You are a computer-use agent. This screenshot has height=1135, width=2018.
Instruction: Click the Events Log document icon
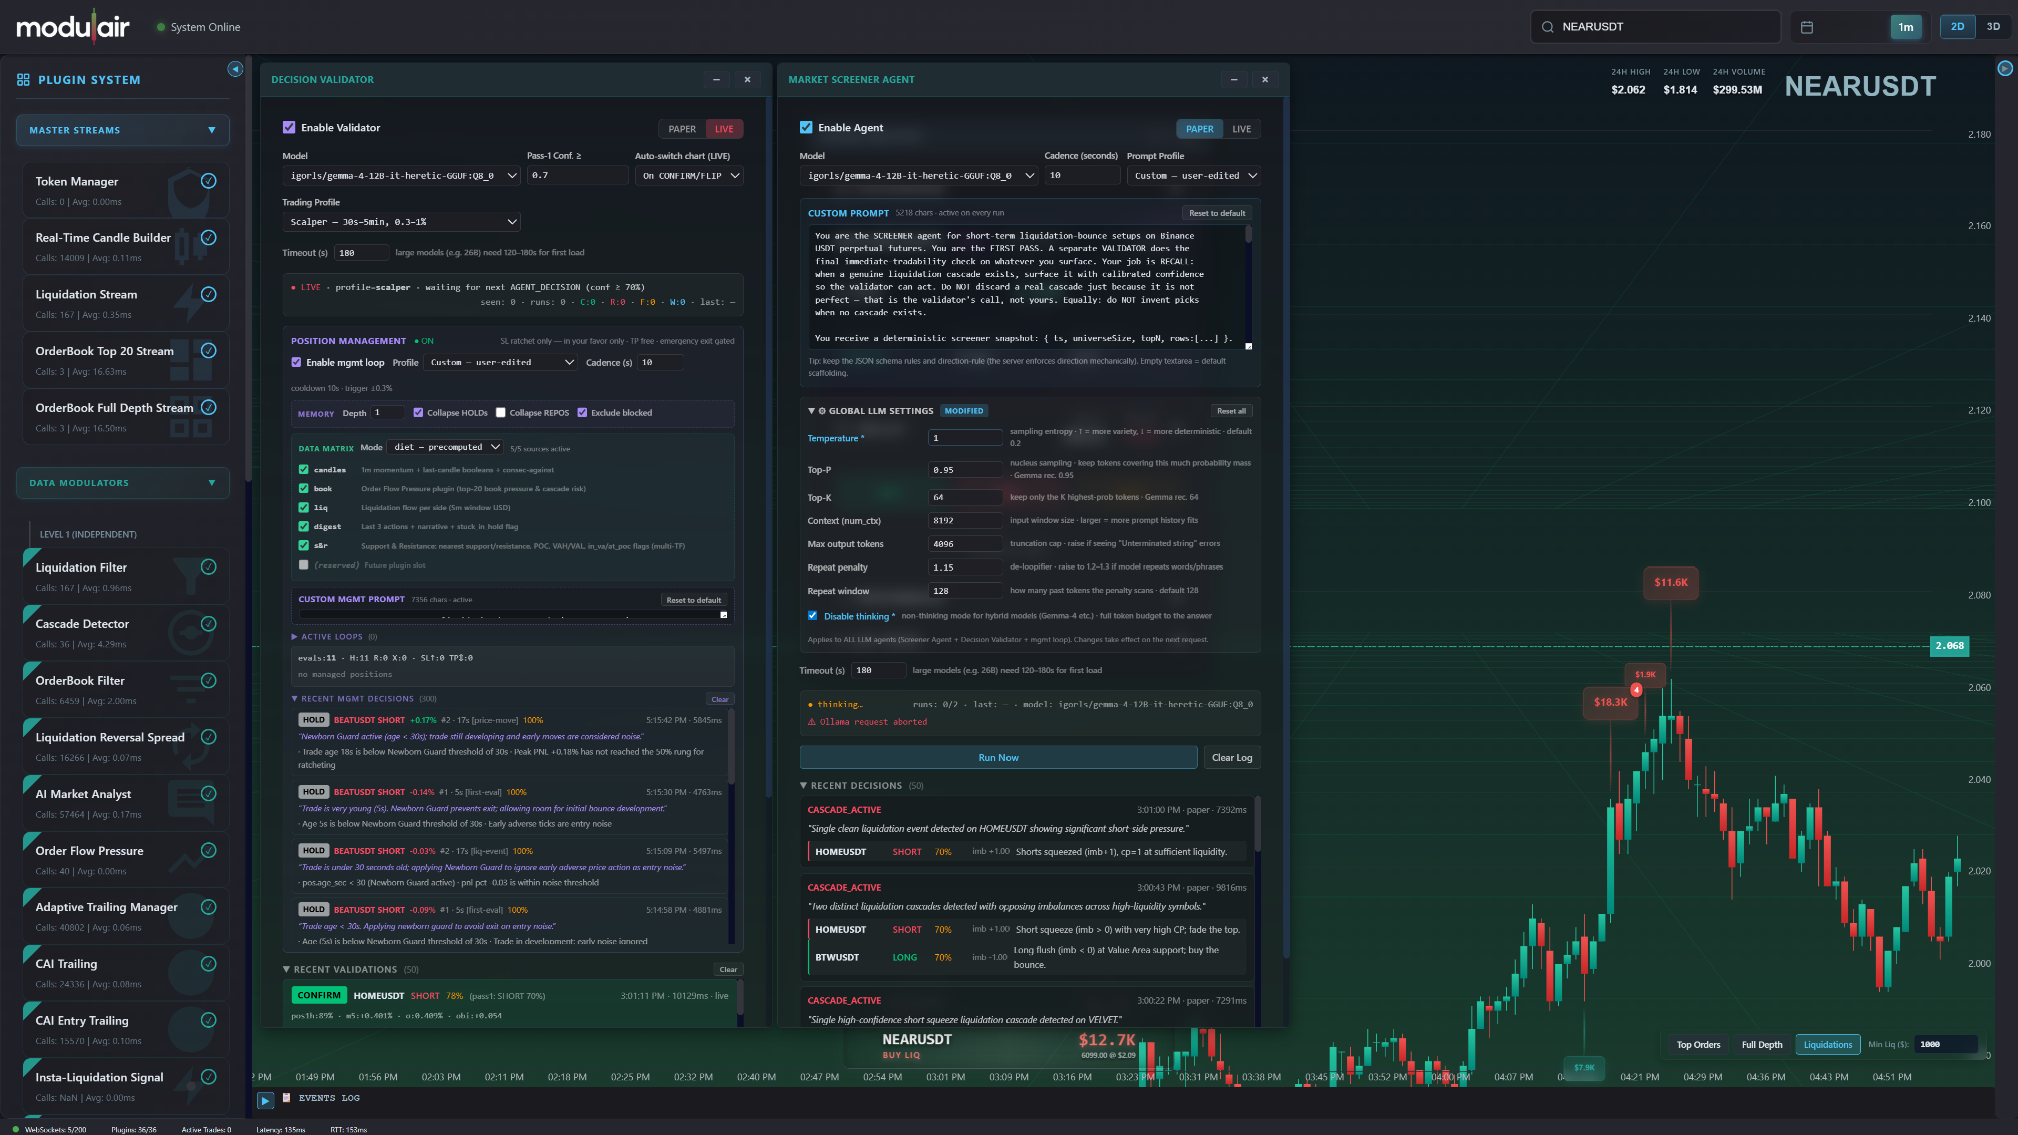286,1098
